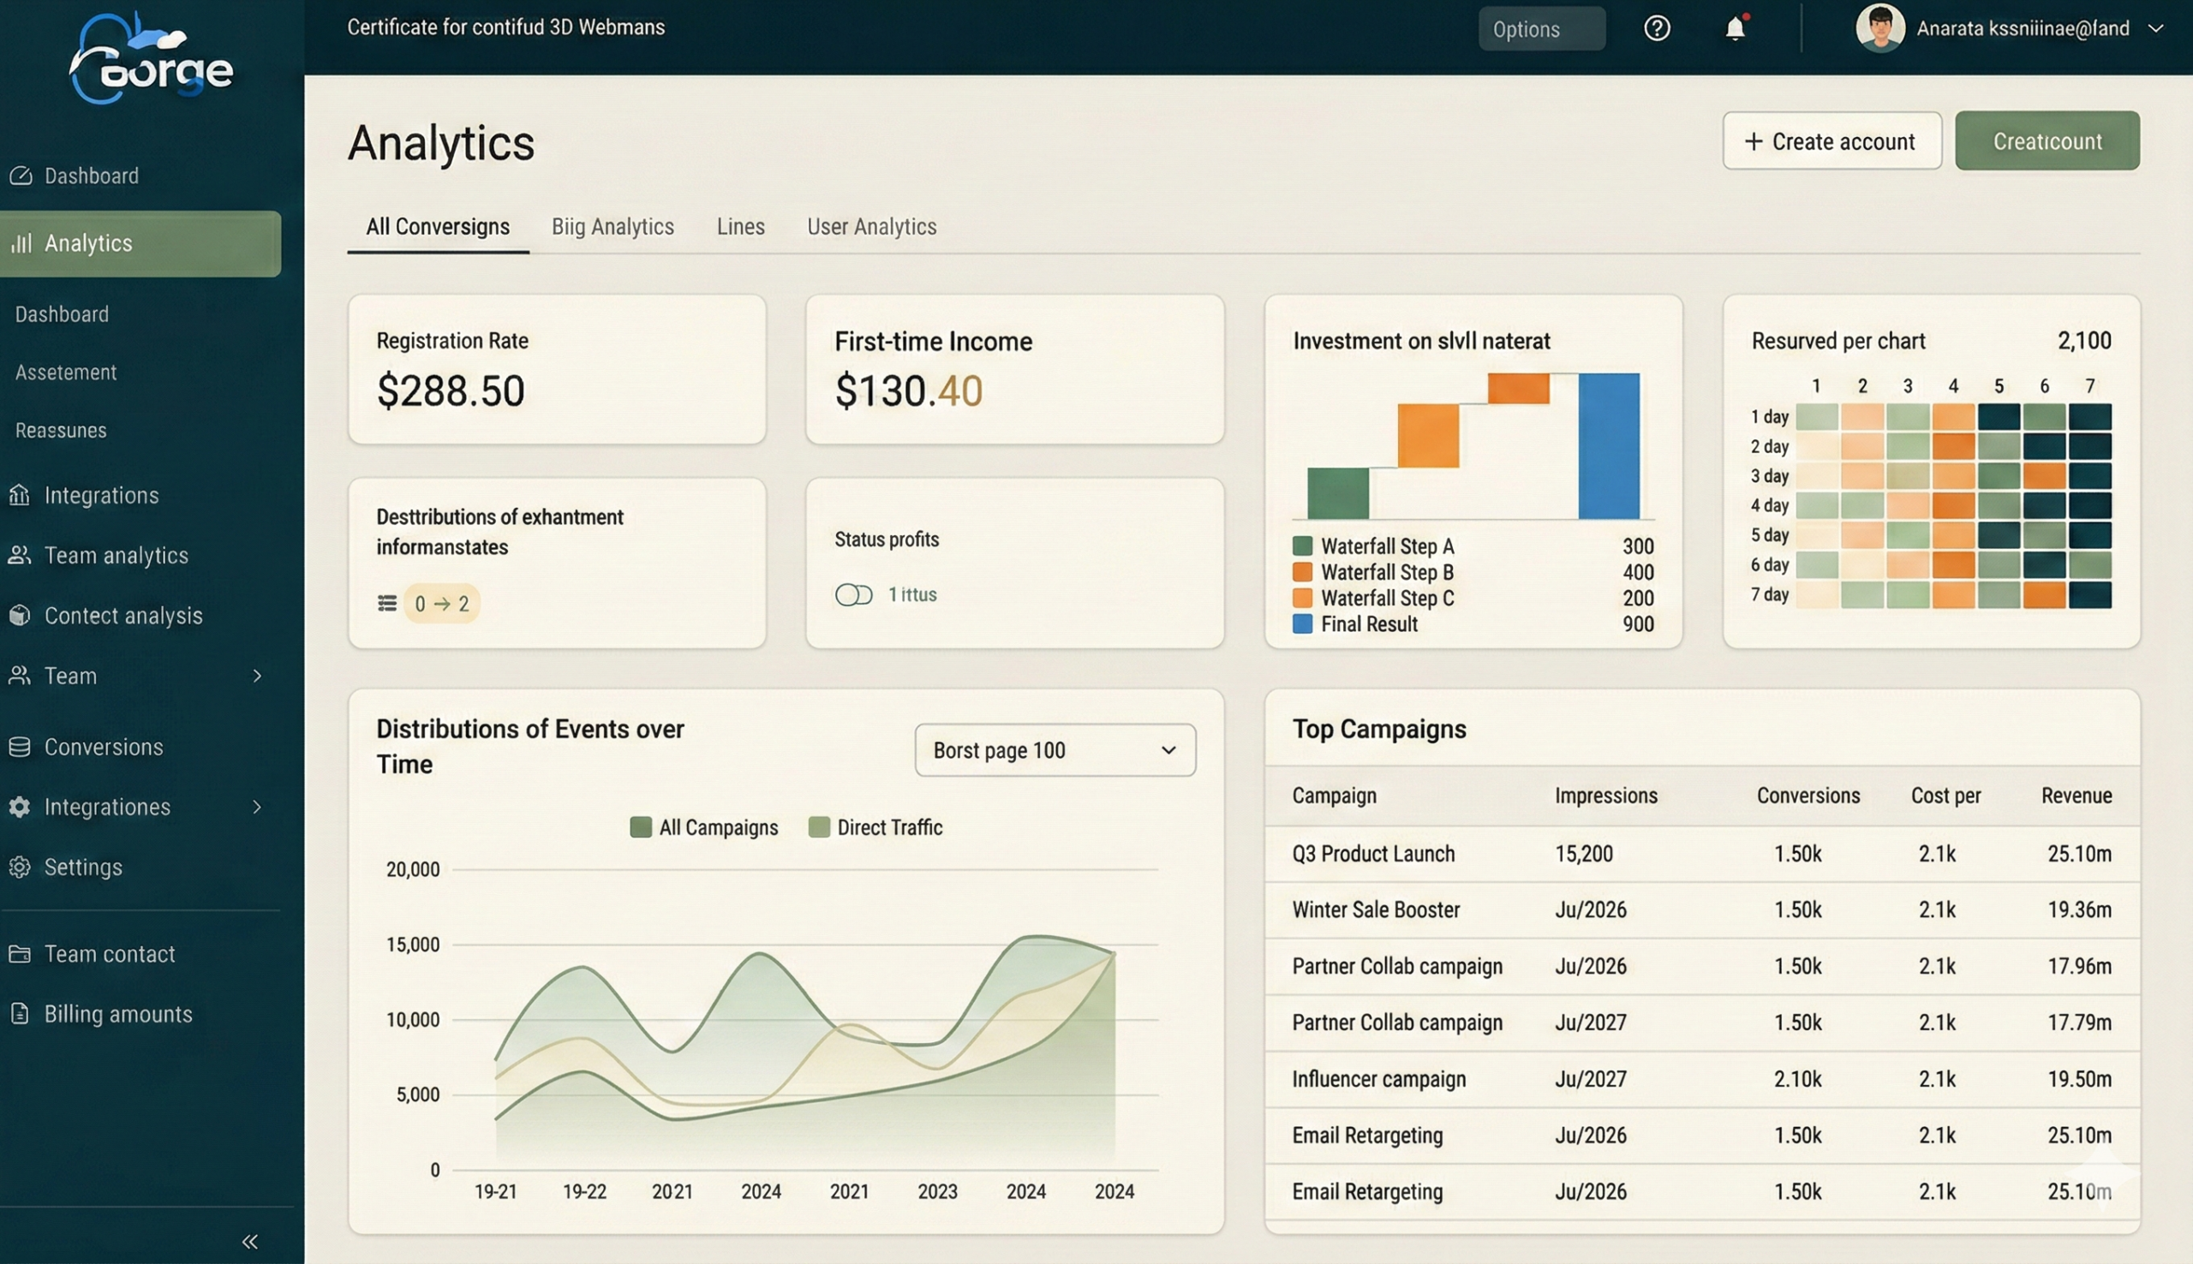Open the Dashboard sidebar icon
Image resolution: width=2193 pixels, height=1264 pixels.
point(20,176)
